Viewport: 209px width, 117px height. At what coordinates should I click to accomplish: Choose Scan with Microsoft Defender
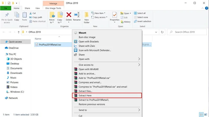coord(107,50)
